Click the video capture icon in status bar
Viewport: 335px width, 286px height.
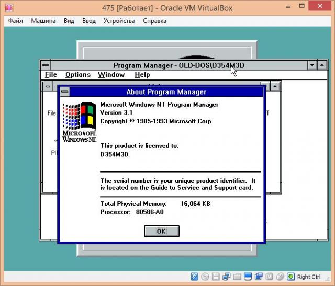pos(259,277)
